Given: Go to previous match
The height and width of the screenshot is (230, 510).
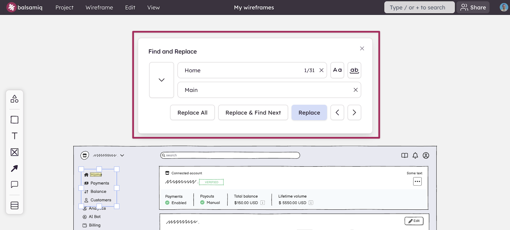Looking at the screenshot, I should (x=337, y=113).
